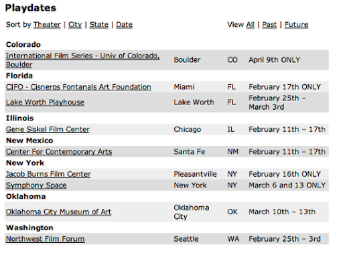Viewport: 343px width, 255px height.
Task: Open Jacob Burns Film Center link
Action: click(48, 174)
